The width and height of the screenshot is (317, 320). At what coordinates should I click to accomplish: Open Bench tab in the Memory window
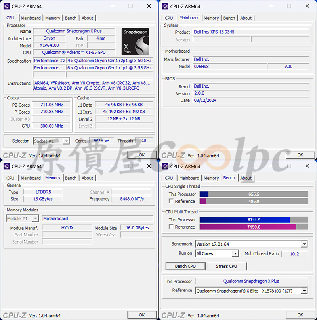coord(71,178)
